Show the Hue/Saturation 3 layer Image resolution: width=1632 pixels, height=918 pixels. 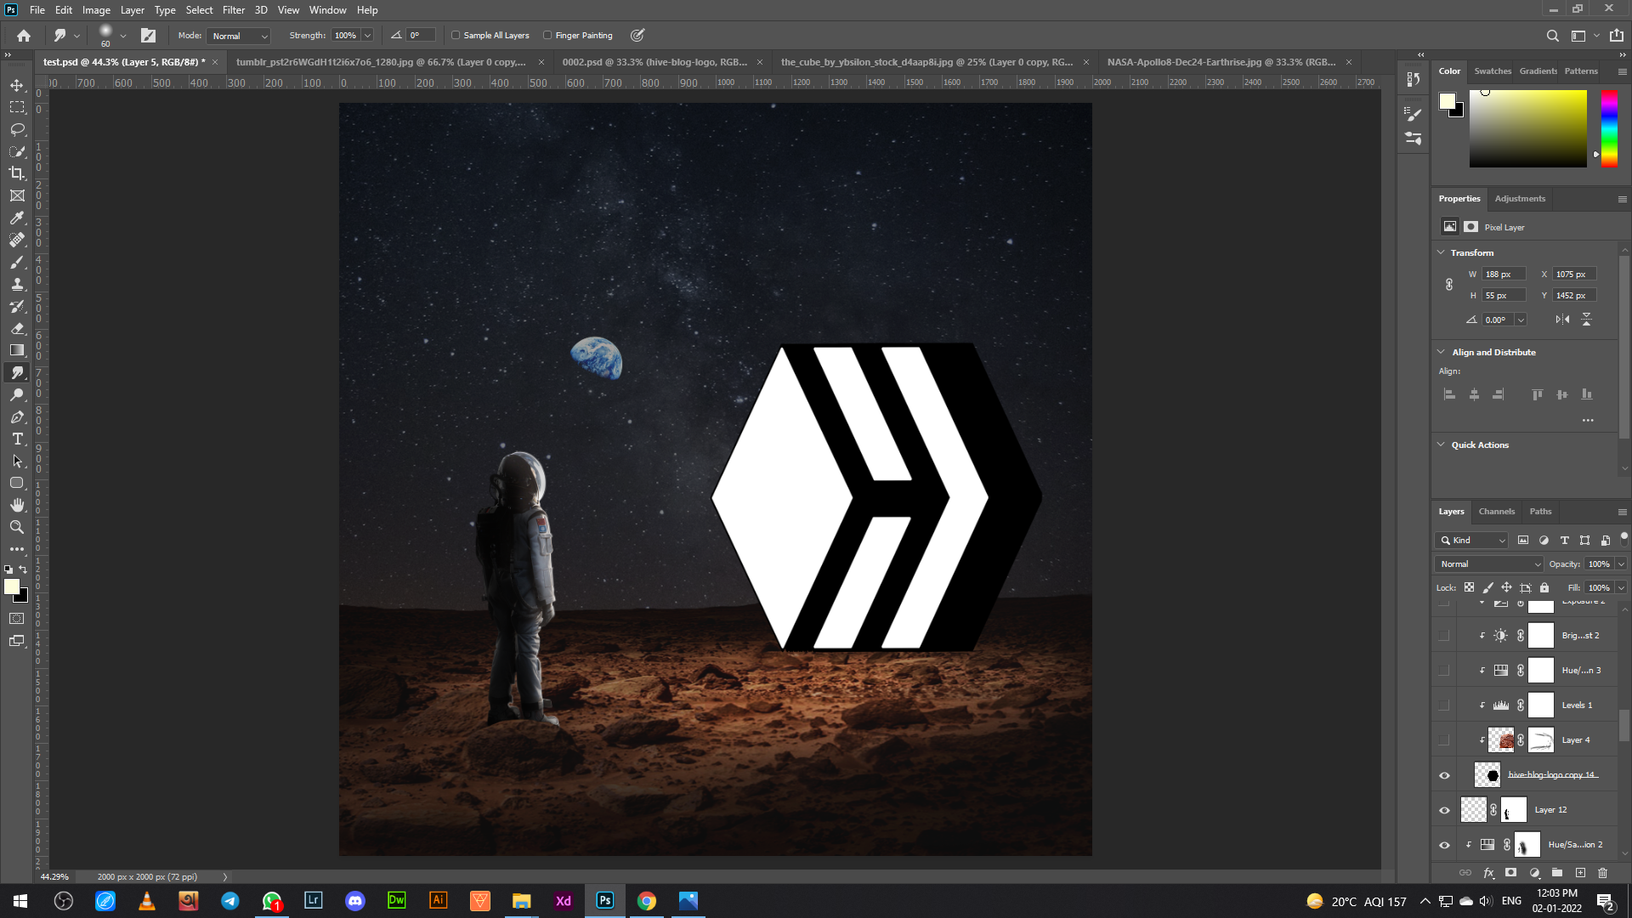tap(1444, 671)
